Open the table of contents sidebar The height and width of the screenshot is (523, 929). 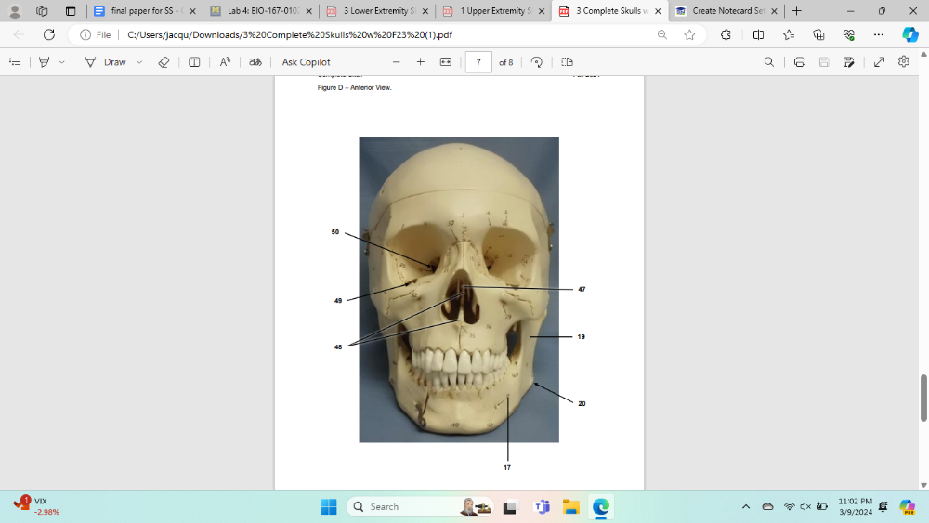click(x=15, y=62)
